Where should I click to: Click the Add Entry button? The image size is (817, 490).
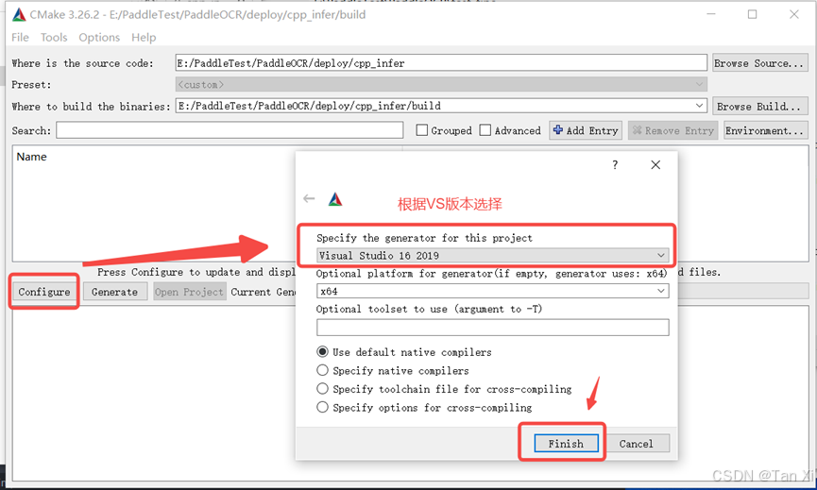click(x=587, y=130)
